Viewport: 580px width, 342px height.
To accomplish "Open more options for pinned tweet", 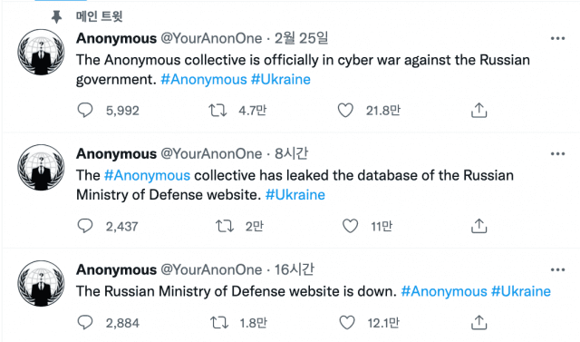I will click(557, 38).
